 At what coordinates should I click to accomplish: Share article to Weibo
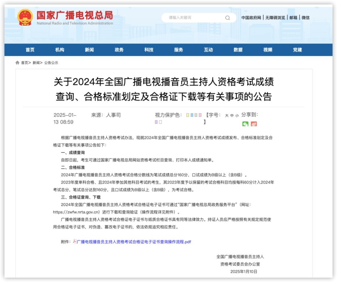point(254,124)
